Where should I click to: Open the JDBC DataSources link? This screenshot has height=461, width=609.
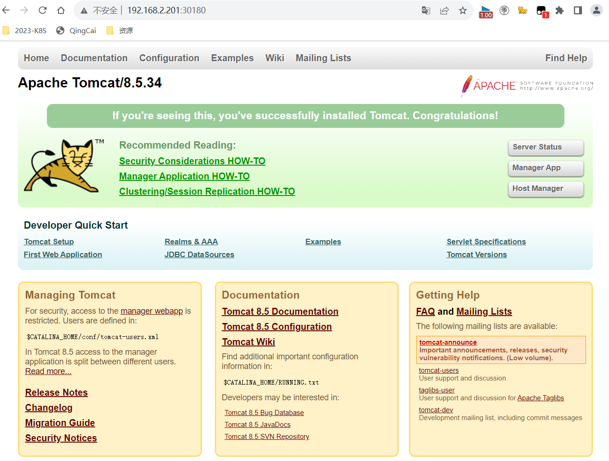click(x=199, y=254)
